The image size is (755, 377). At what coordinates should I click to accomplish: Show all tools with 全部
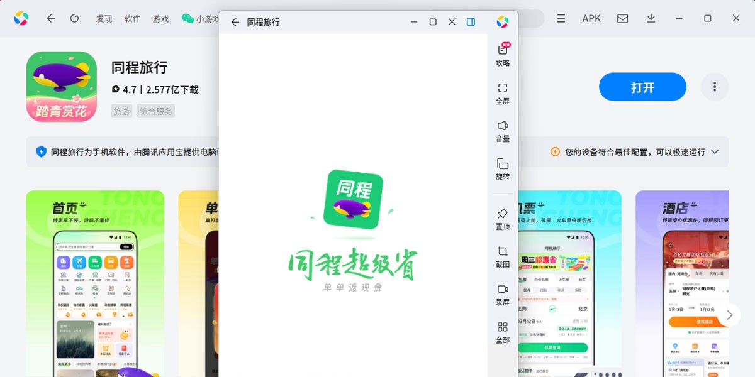pyautogui.click(x=503, y=332)
